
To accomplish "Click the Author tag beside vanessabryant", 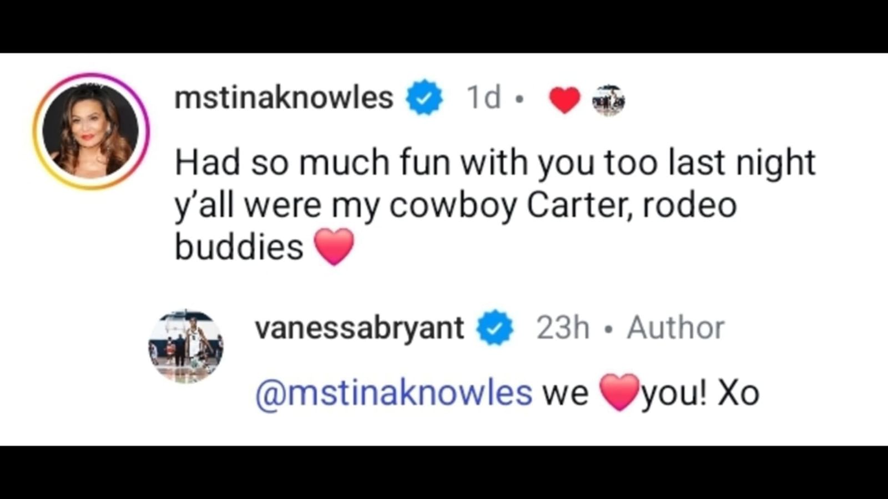I will point(677,327).
